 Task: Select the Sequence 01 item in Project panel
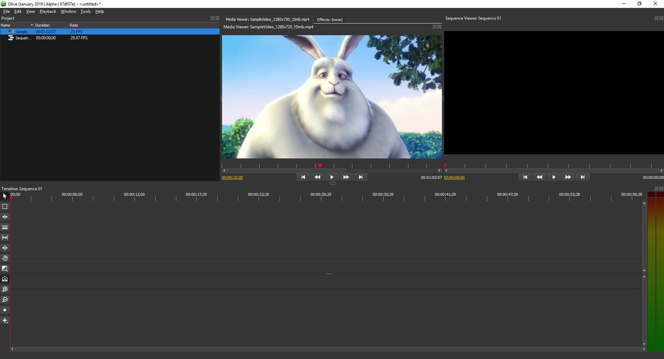[23, 38]
